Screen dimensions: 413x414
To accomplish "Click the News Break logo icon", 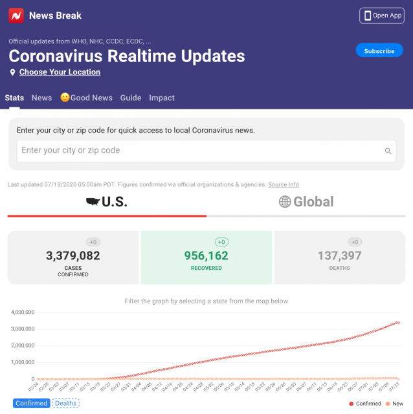I will coord(16,16).
